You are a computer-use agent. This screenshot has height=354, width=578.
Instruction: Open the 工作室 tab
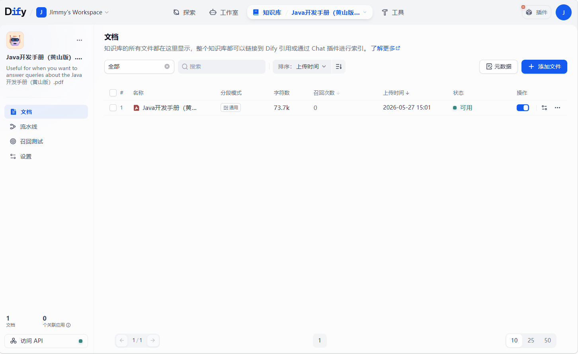pyautogui.click(x=224, y=12)
